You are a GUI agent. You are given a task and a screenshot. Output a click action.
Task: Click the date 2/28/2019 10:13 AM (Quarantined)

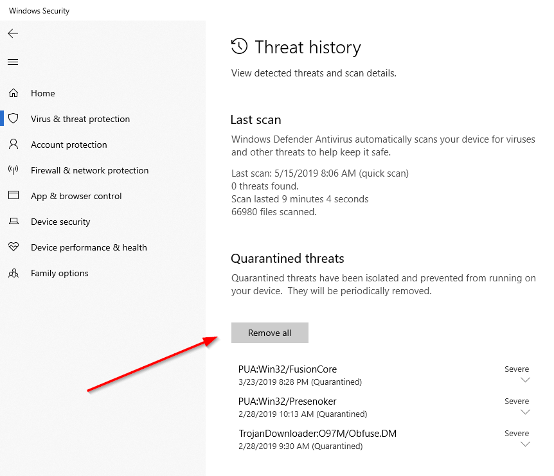303,414
